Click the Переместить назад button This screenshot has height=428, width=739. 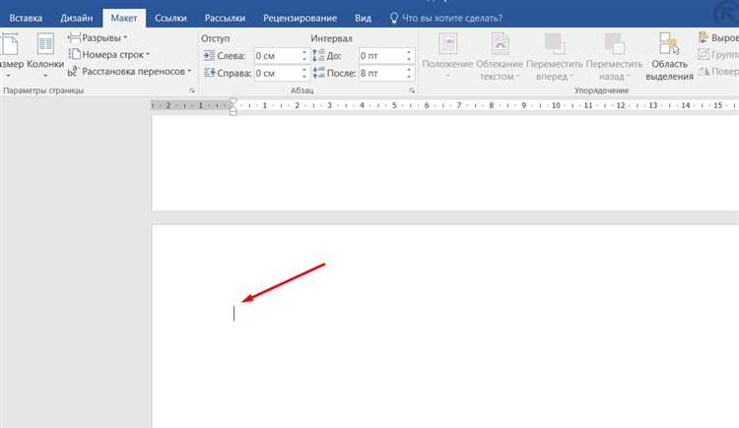[x=614, y=55]
